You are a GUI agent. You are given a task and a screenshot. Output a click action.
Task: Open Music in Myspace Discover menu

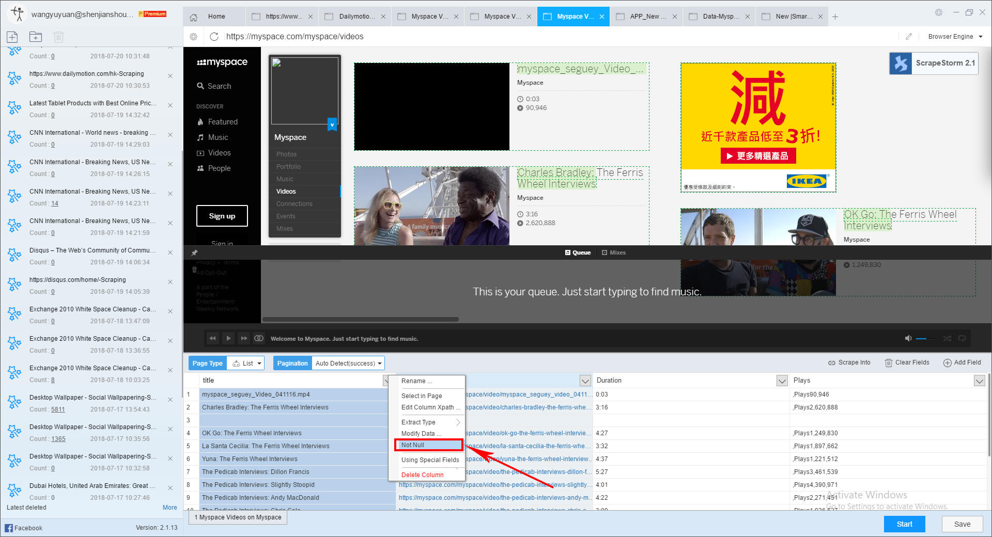[x=218, y=137]
